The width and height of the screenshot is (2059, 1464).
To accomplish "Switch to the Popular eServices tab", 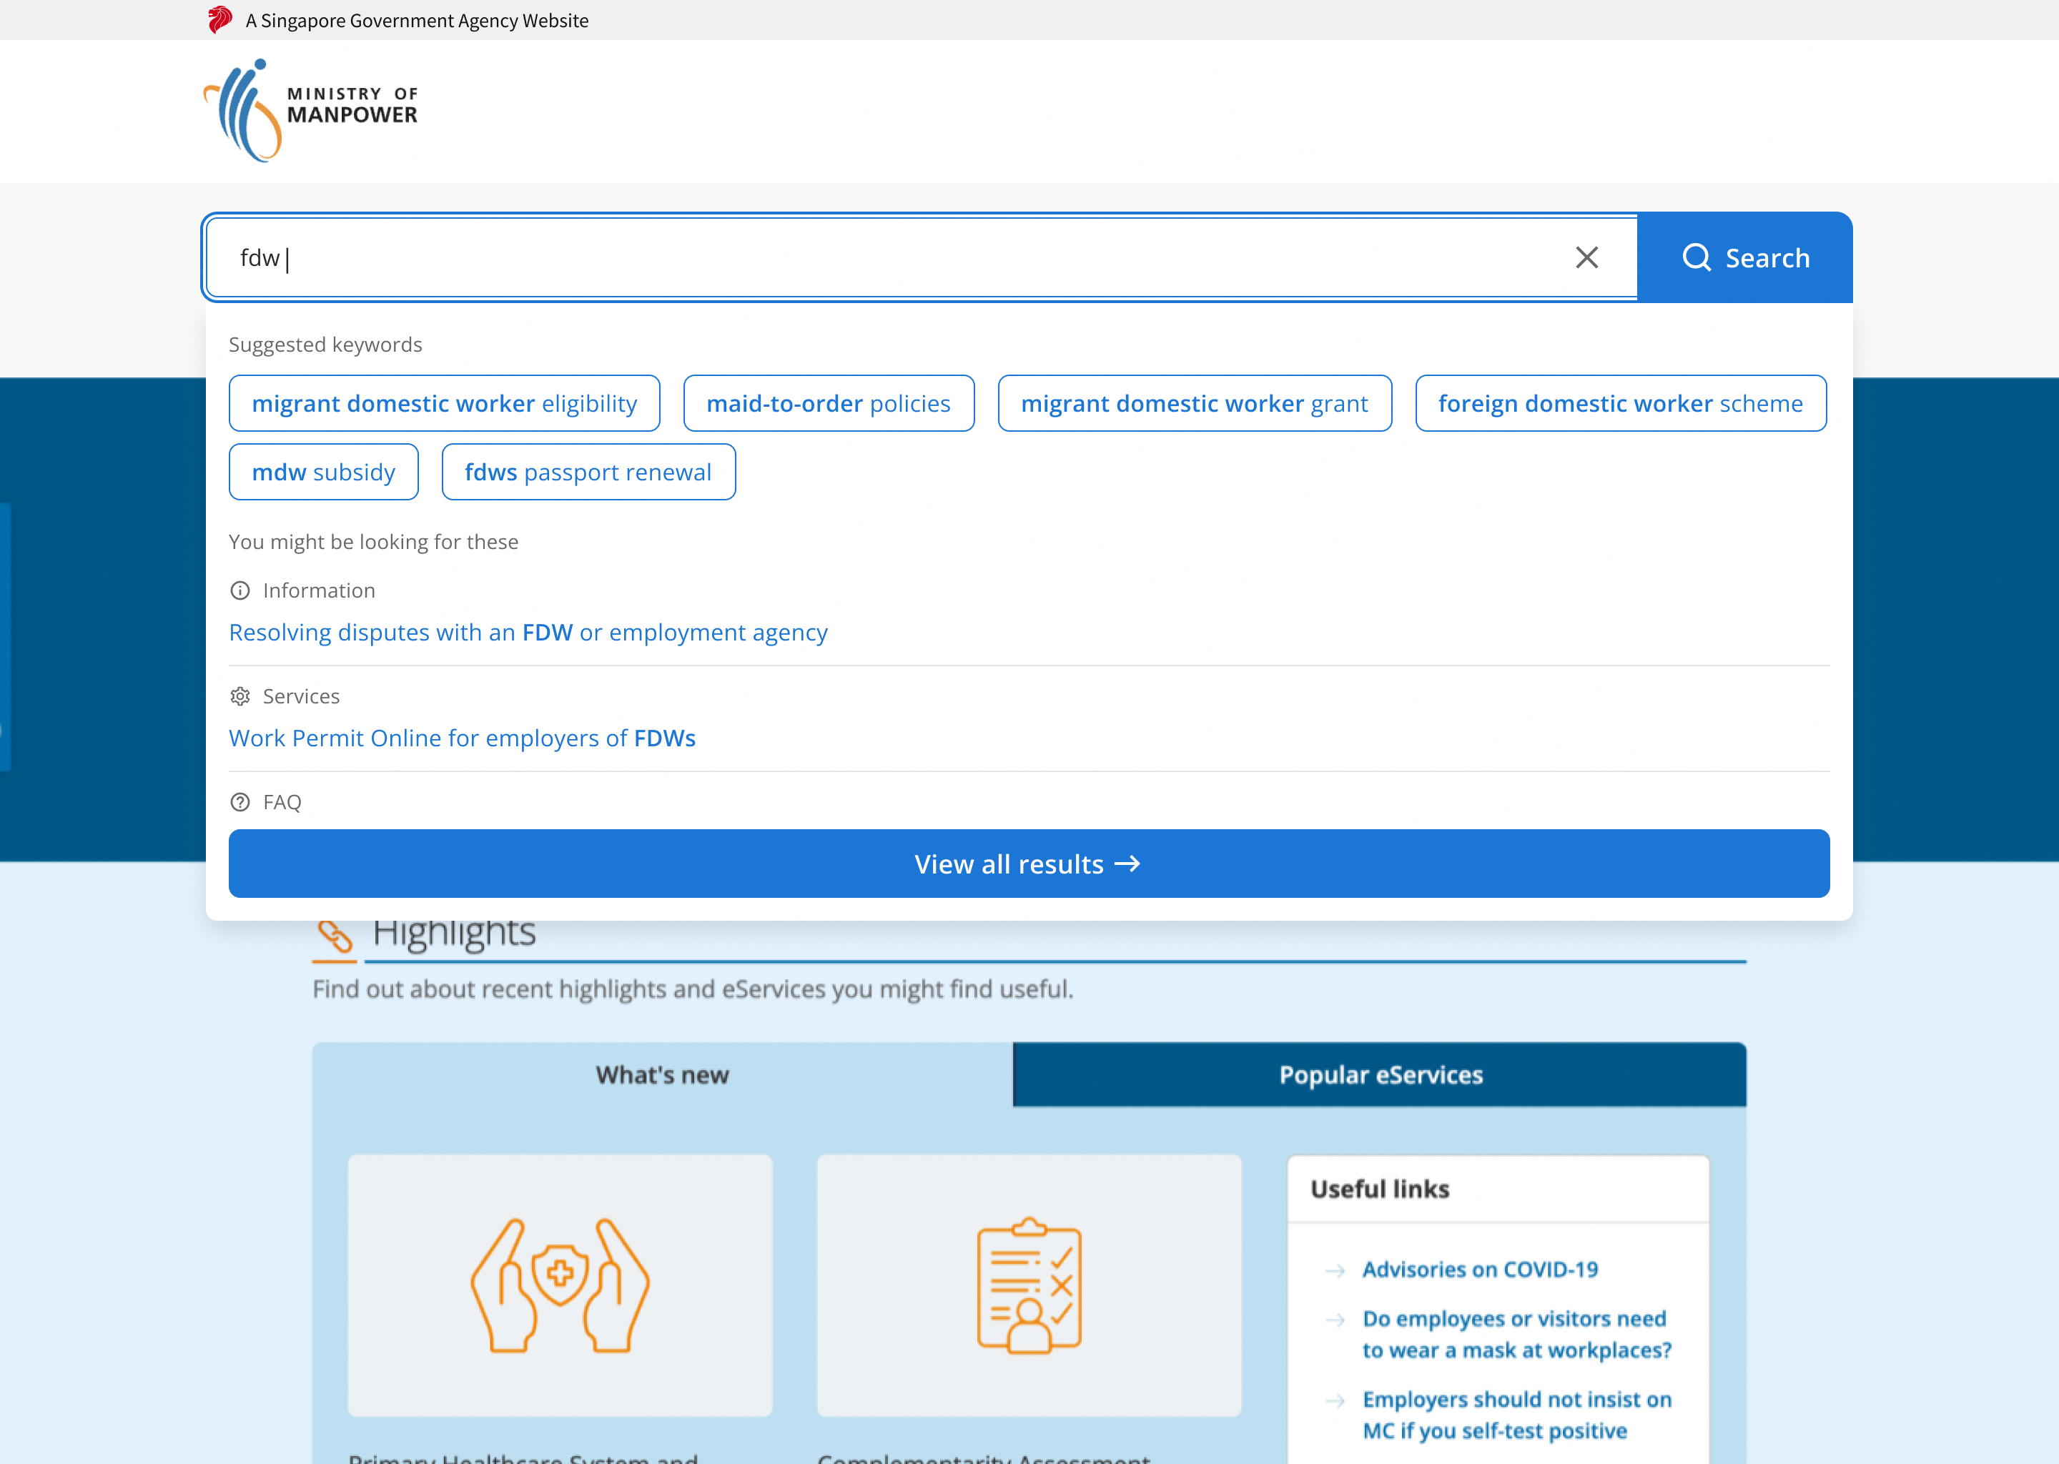I will [x=1381, y=1074].
